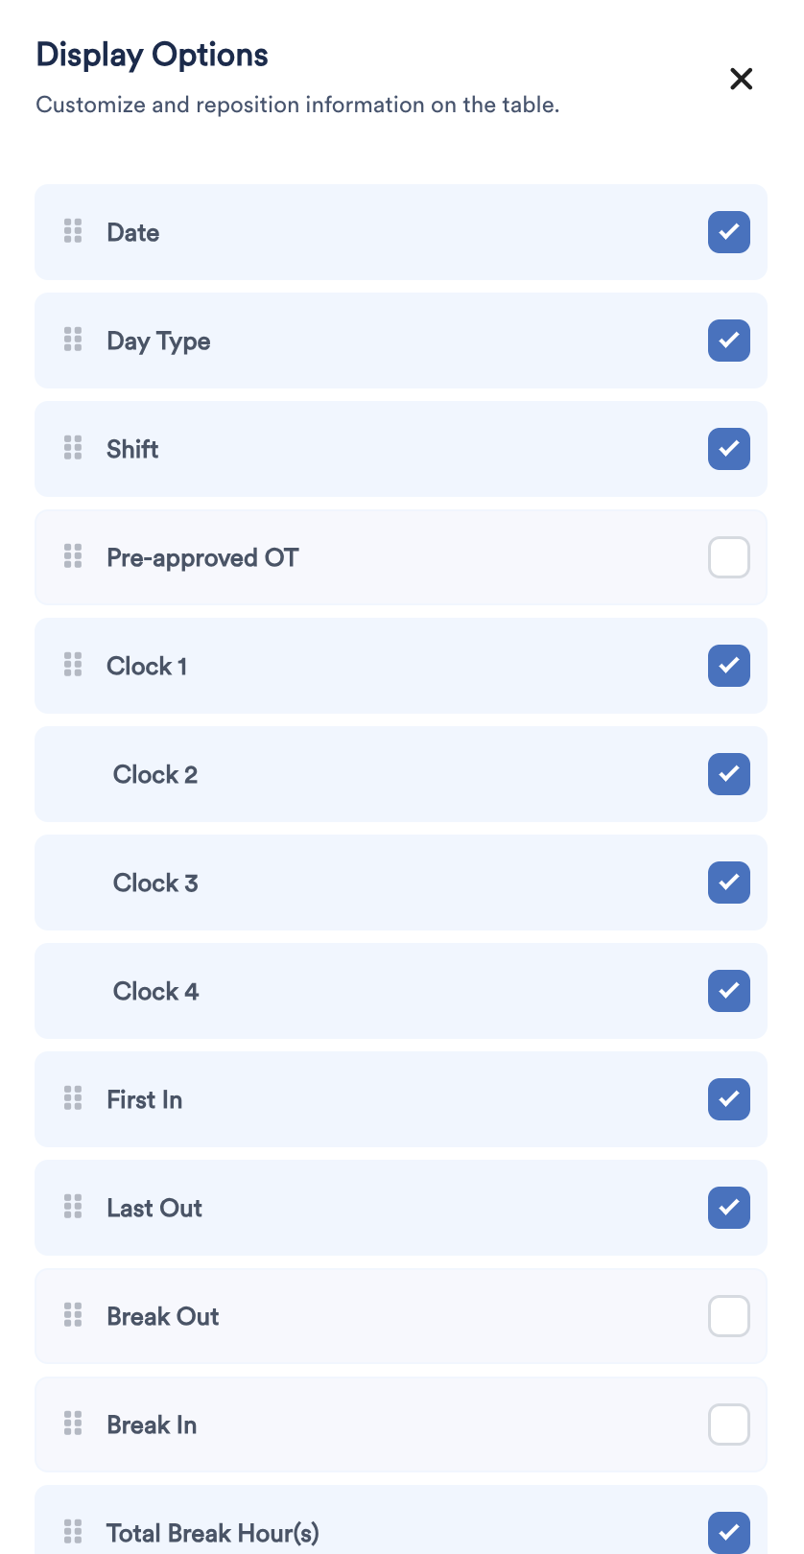804x1554 pixels.
Task: Check the Break Out checkbox
Action: click(729, 1316)
